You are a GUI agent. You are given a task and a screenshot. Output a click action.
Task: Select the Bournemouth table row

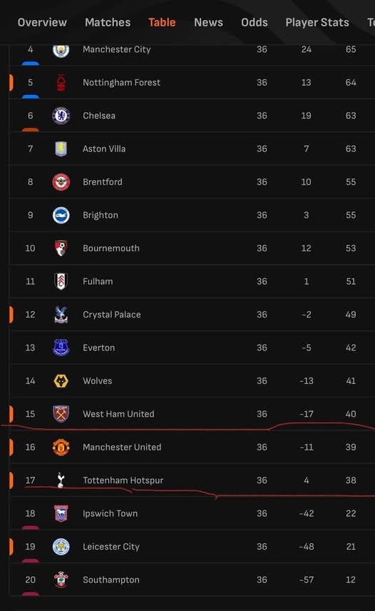click(192, 248)
